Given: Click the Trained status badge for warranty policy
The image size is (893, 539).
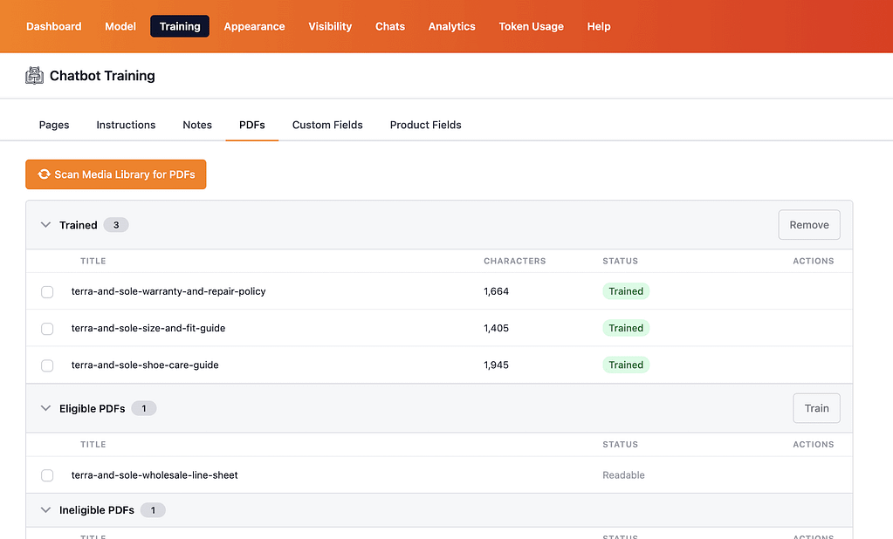Looking at the screenshot, I should [626, 291].
